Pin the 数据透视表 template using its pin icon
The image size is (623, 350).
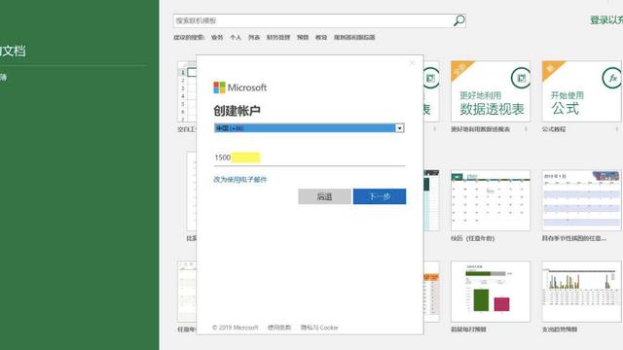[526, 129]
